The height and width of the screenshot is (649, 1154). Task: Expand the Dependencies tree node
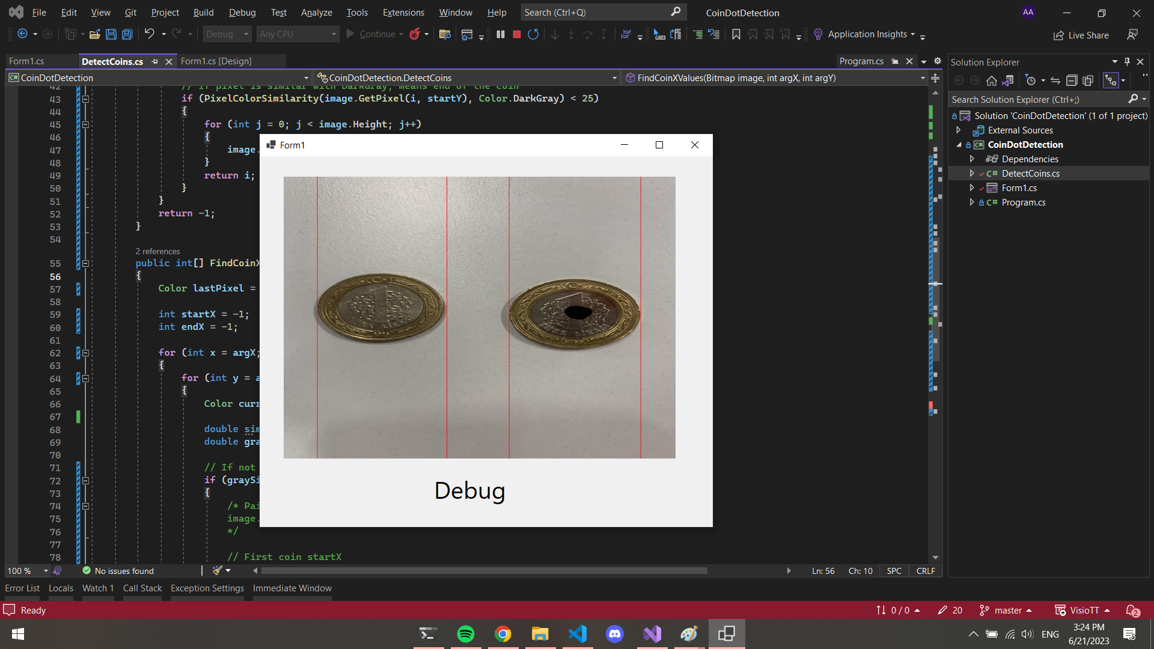pyautogui.click(x=972, y=159)
